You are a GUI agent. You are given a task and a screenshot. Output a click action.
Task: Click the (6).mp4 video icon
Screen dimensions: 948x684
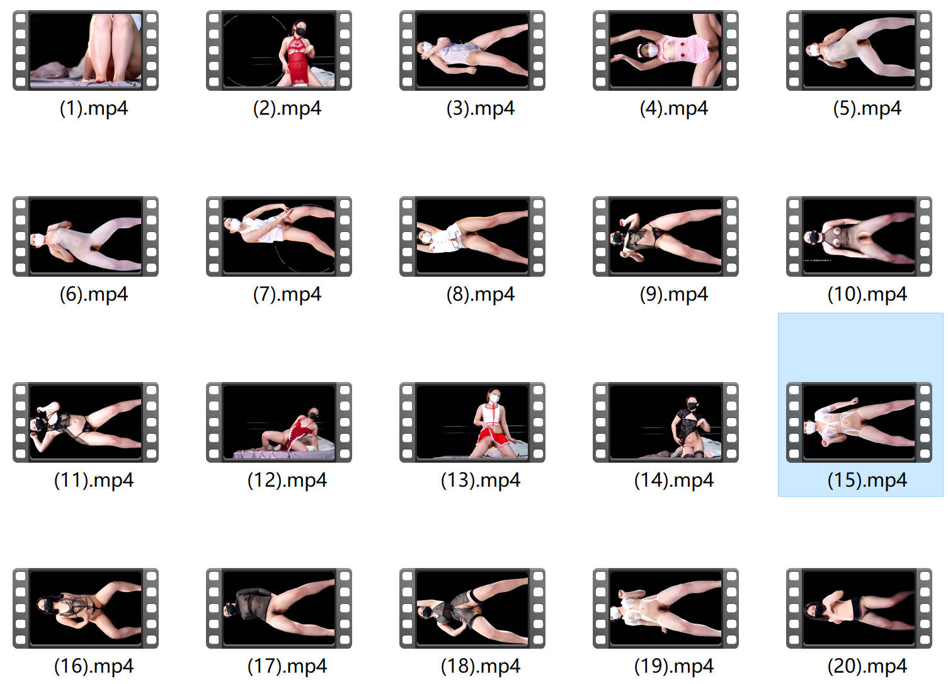pos(86,236)
